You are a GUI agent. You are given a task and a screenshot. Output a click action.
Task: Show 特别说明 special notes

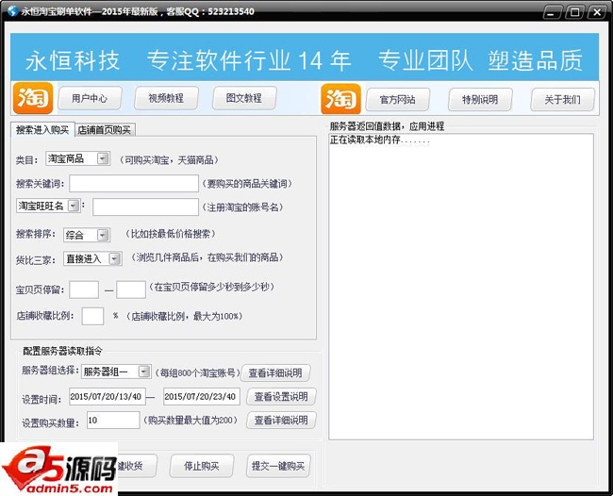pos(480,99)
